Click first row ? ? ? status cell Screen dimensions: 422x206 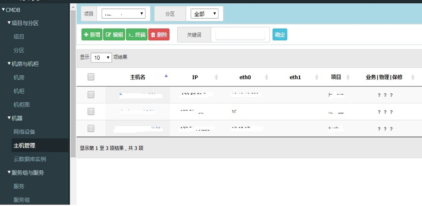tap(385, 95)
